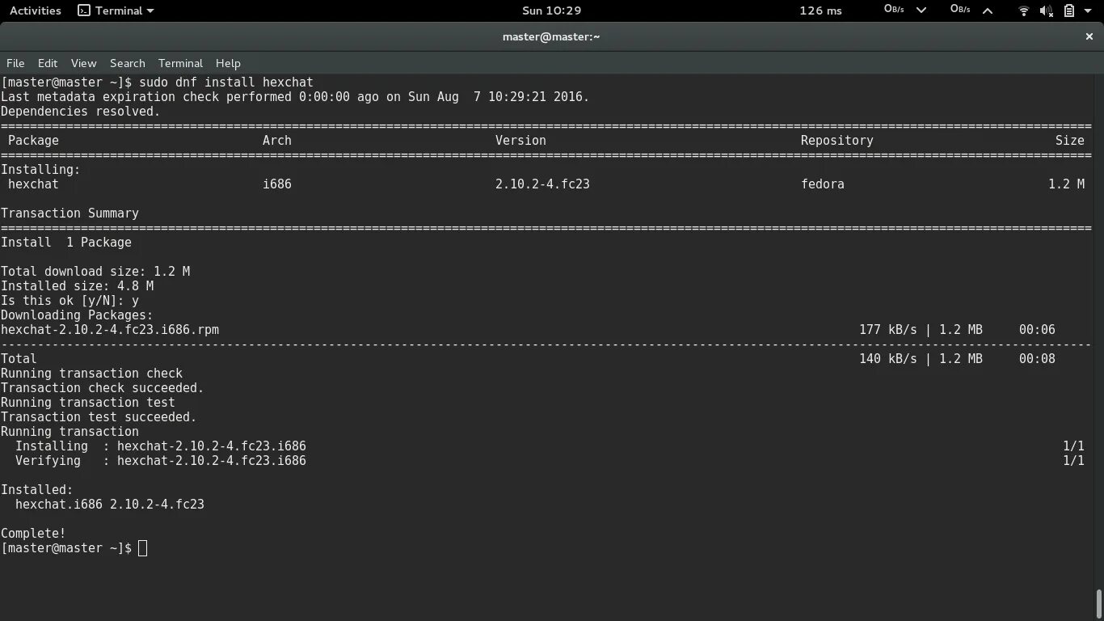Screen dimensions: 1104x621
Task: Open the View menu
Action: pos(83,63)
